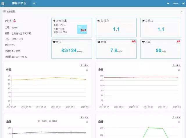Open 近一年 dropdown for 体重 chart

pos(84,65)
